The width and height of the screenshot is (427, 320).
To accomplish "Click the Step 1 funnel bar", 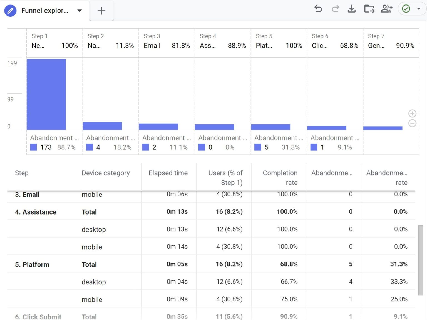I will [46, 94].
